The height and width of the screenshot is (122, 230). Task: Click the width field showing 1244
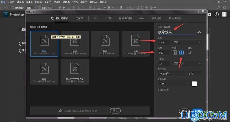[164, 42]
